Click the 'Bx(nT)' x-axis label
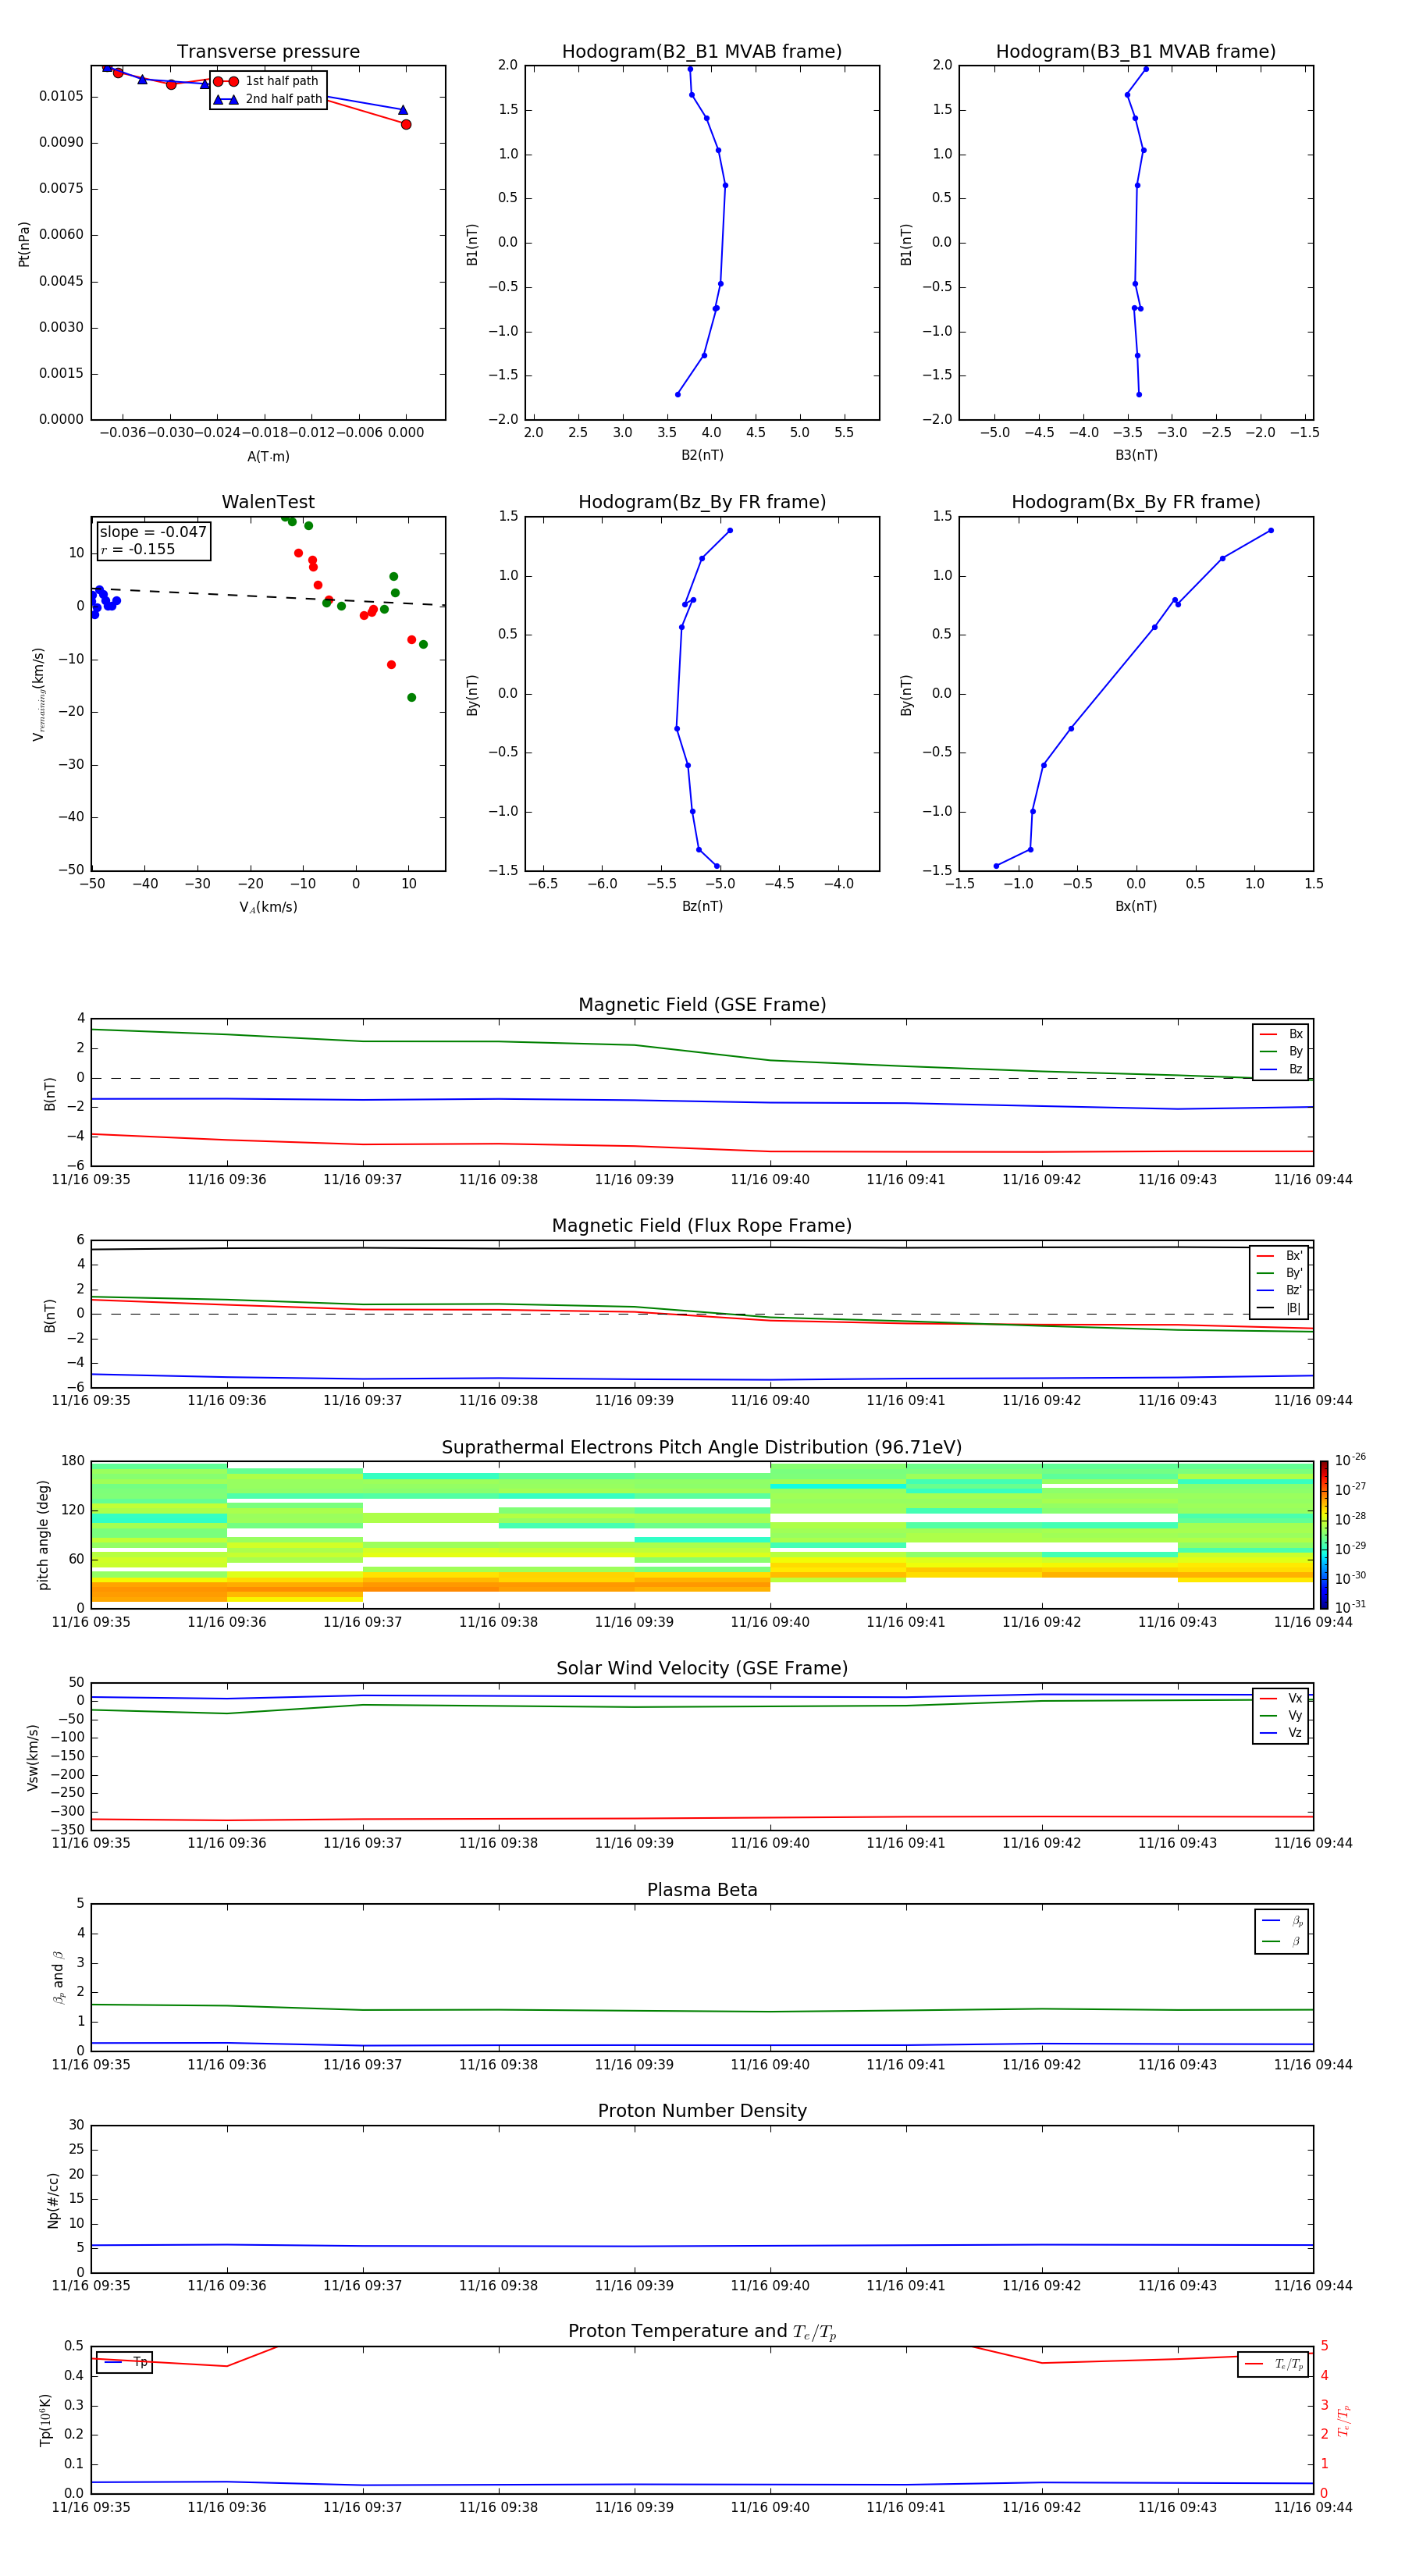The image size is (1405, 2576). (x=1136, y=906)
